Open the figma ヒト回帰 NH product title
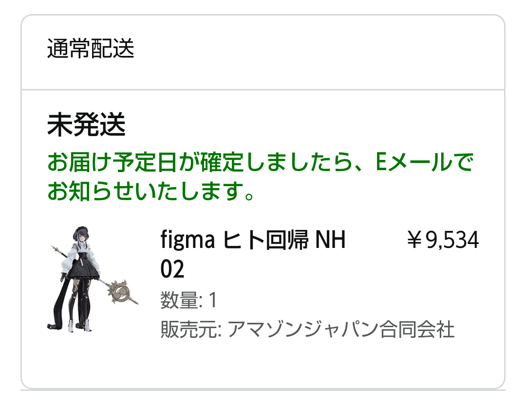 (x=253, y=241)
